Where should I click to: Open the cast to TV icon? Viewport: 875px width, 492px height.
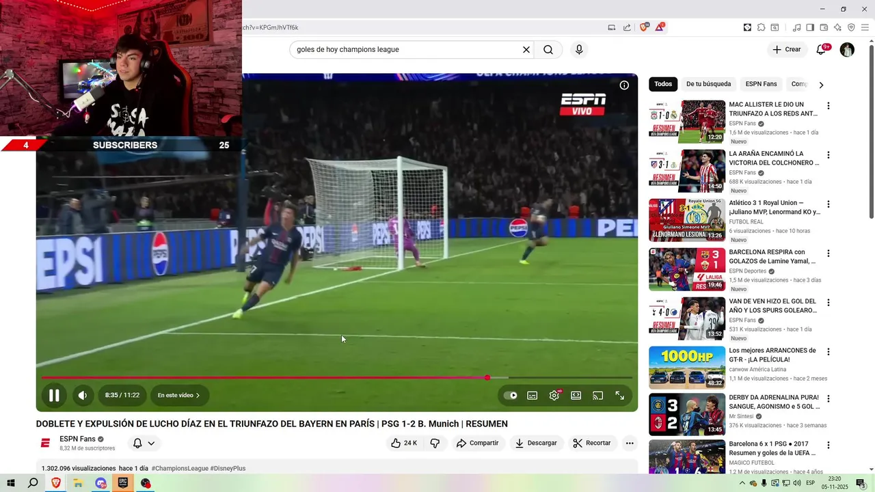click(597, 395)
